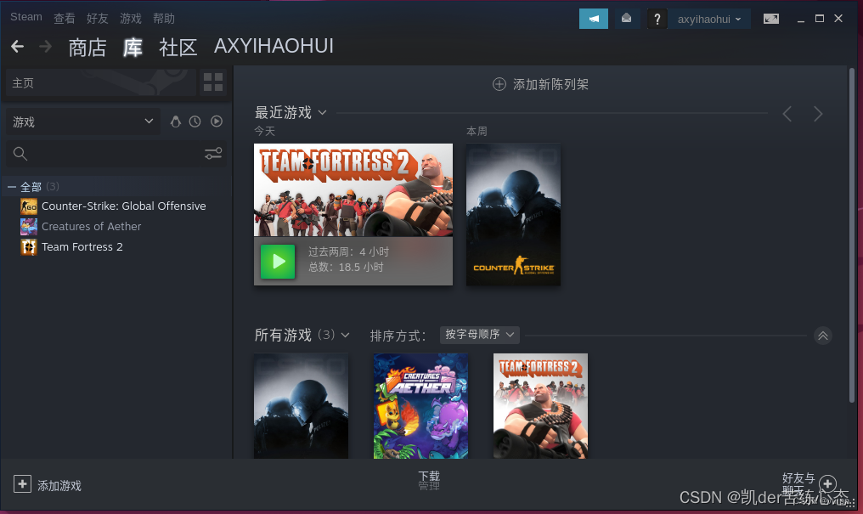Select Creatures of Aether in list

pos(92,227)
